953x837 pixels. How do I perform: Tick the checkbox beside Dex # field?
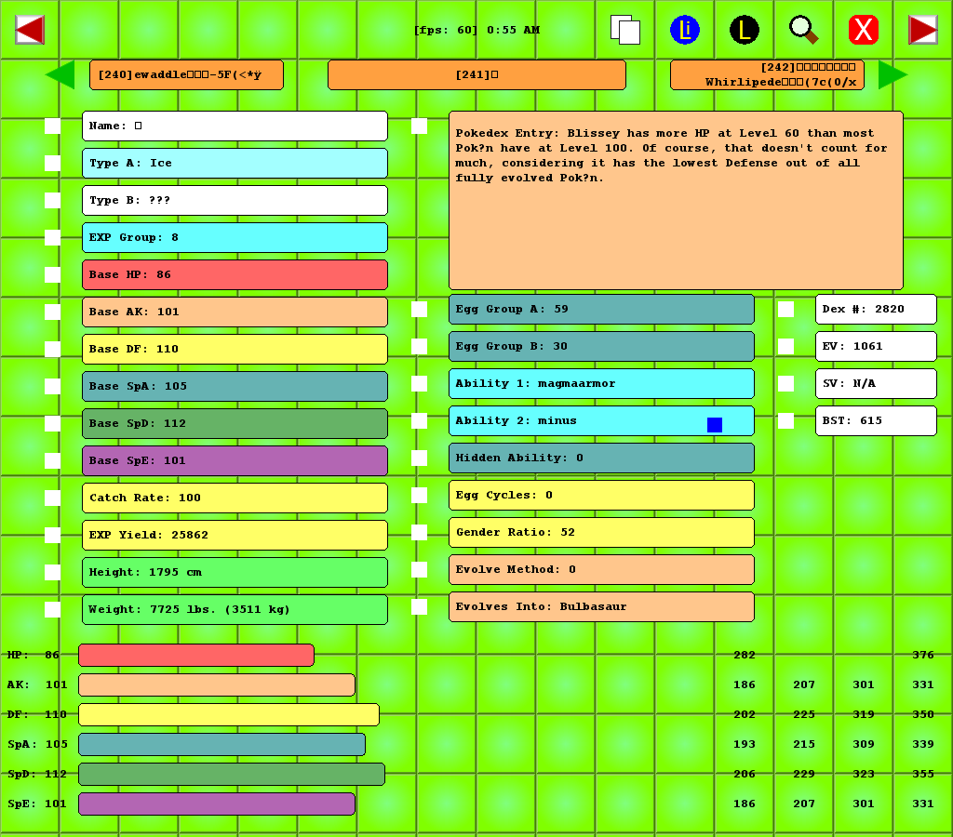(786, 309)
